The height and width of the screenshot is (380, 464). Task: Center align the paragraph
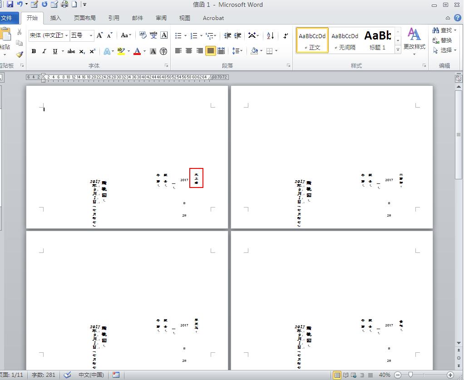189,51
